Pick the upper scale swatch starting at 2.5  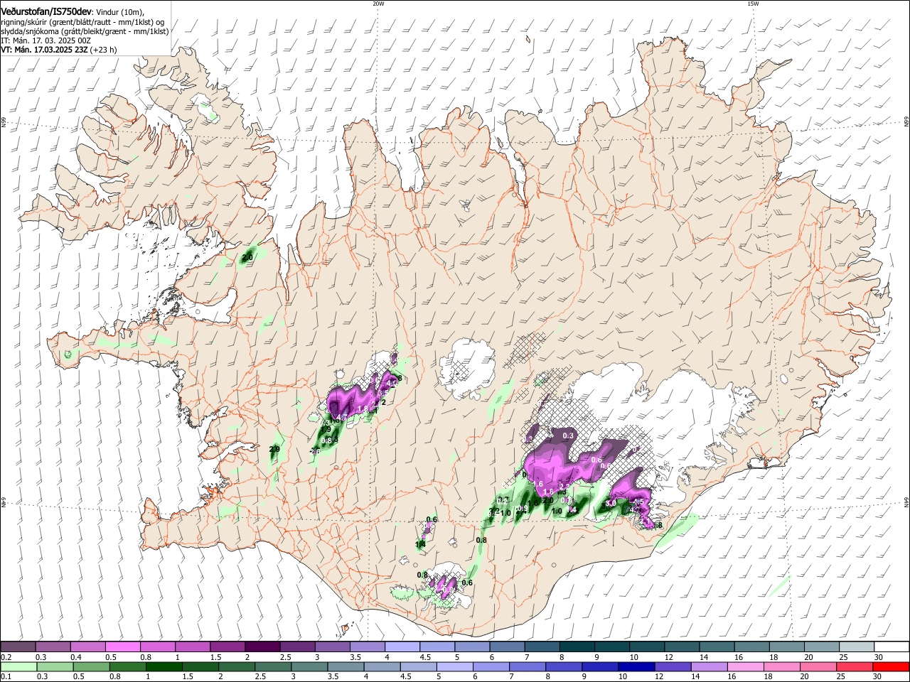296,646
